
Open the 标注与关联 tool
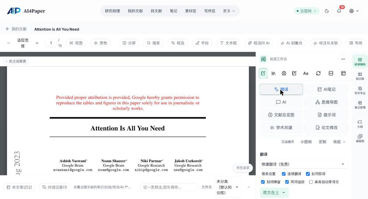[x=326, y=43]
